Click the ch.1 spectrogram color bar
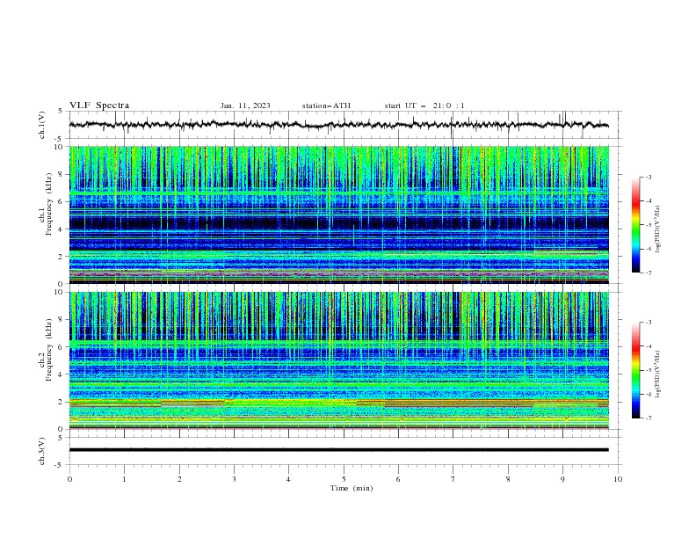 636,225
